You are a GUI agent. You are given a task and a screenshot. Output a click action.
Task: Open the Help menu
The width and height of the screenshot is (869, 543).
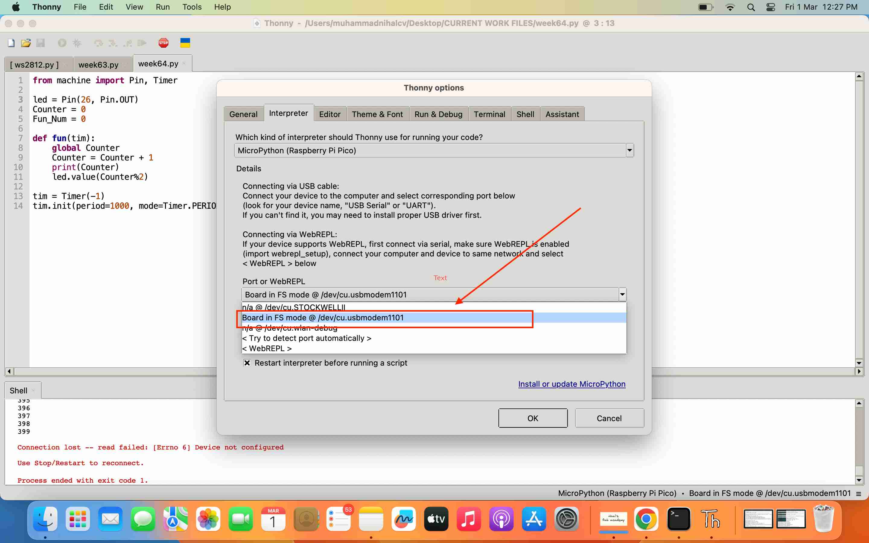[x=222, y=7]
